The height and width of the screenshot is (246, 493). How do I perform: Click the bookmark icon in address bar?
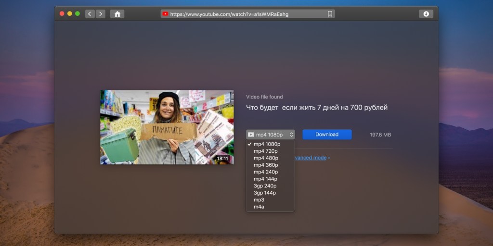pyautogui.click(x=330, y=14)
